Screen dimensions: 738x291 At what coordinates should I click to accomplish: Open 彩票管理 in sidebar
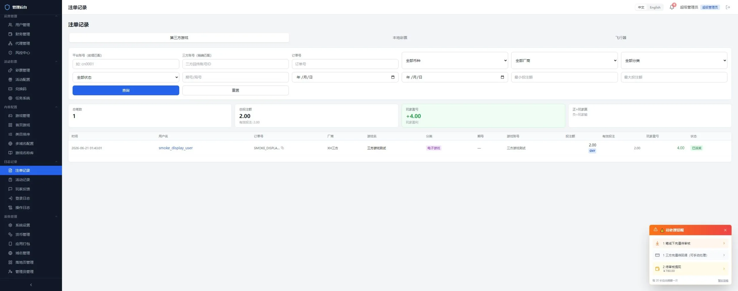tap(31, 70)
